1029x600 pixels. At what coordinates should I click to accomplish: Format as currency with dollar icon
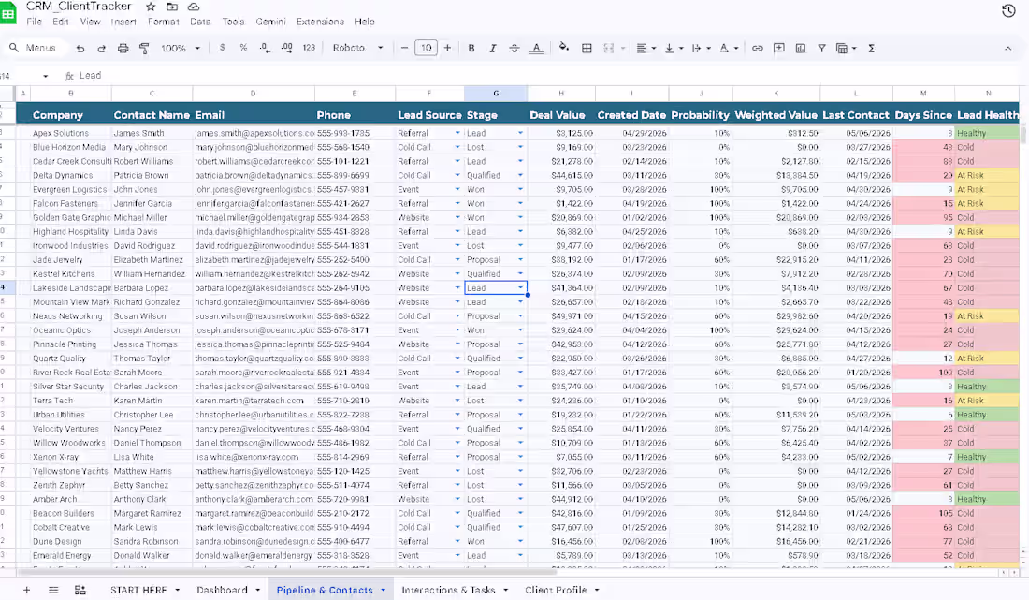(x=223, y=48)
